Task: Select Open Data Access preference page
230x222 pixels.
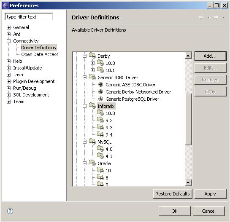Action: click(x=40, y=54)
